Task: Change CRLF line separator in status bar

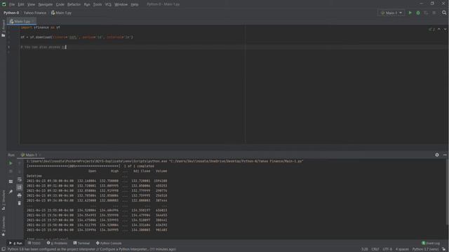Action: [375, 249]
